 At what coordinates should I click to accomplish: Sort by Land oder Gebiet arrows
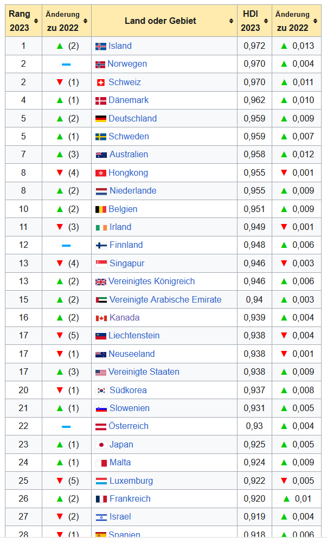(231, 21)
